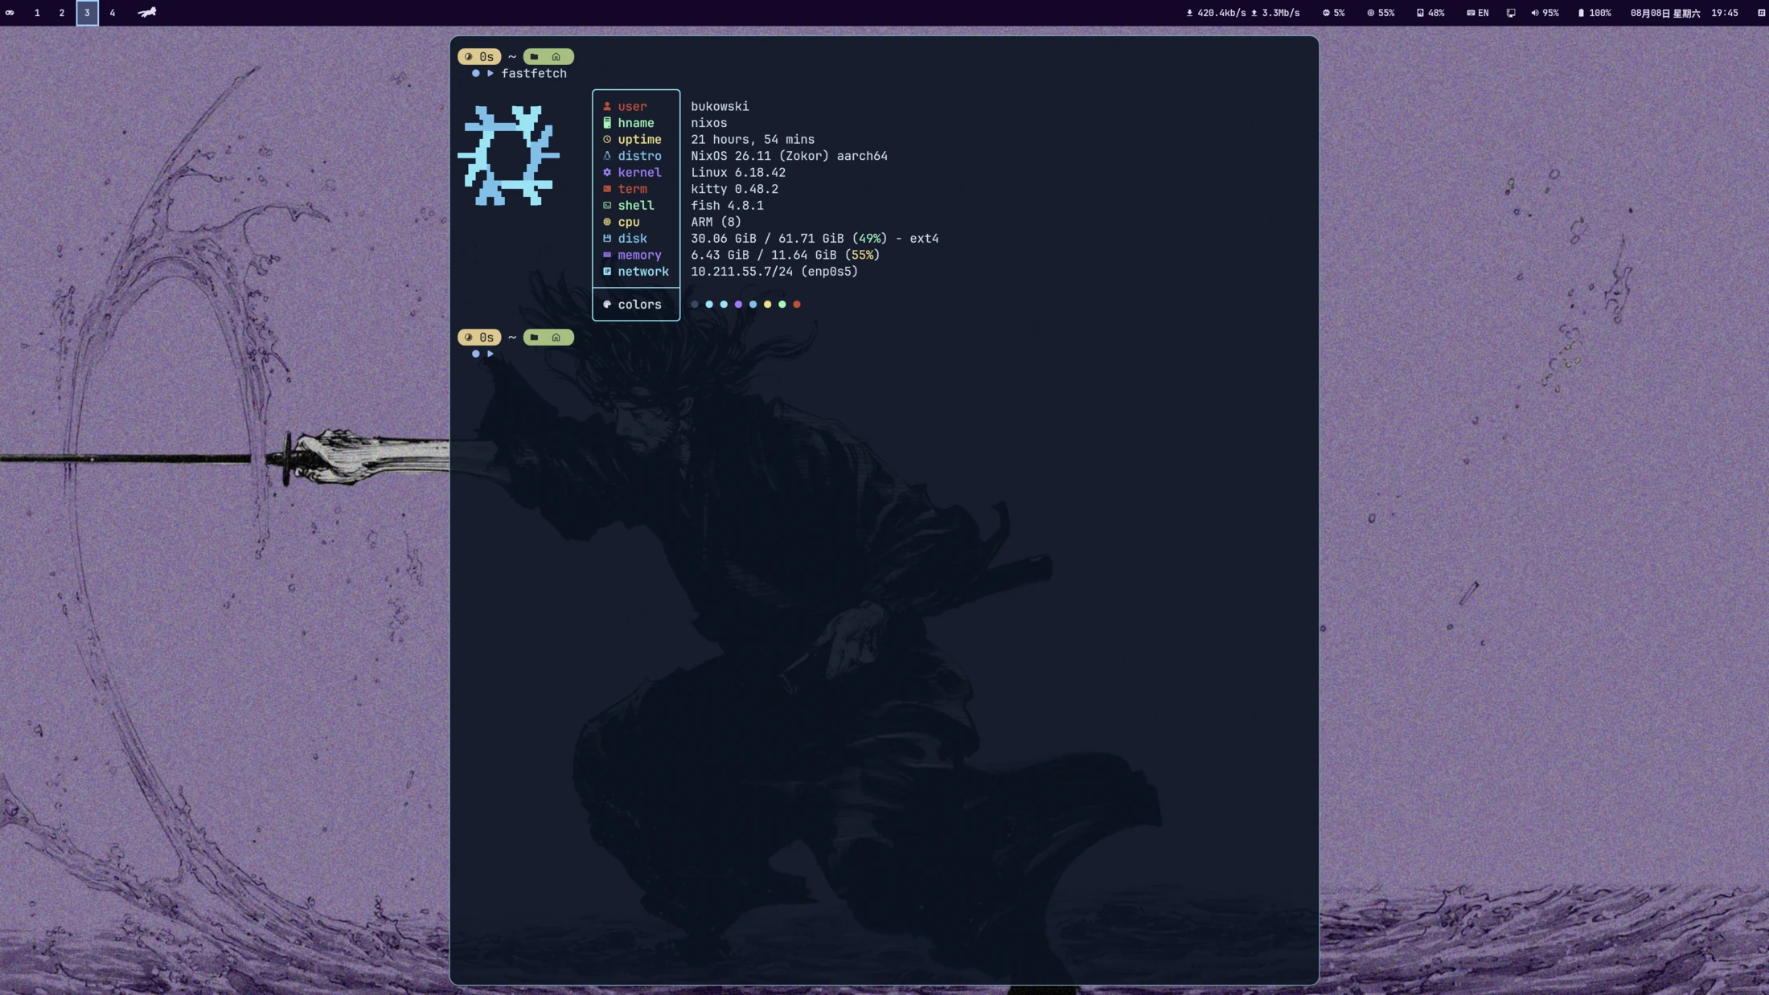Click the disk usage line with ext4
Image resolution: width=1769 pixels, height=995 pixels.
(815, 238)
